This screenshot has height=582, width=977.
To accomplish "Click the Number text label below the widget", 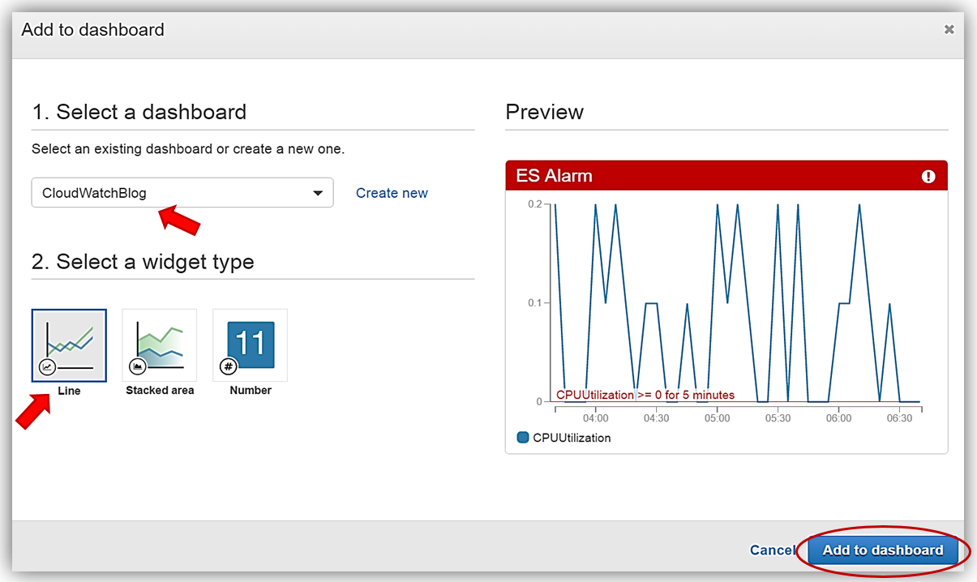I will pos(251,390).
